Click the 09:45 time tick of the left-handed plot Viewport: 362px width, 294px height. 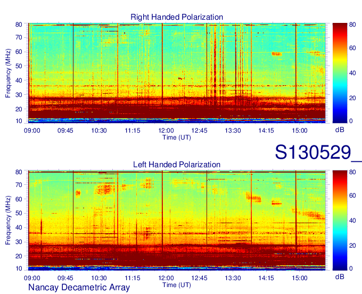tap(65, 278)
